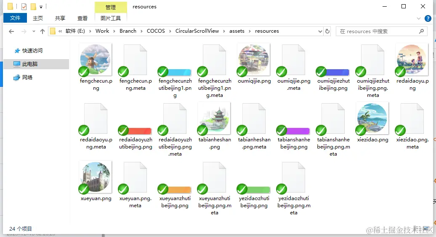Viewport: 436px width, 237px height.
Task: Select 此电脑 in the navigation pane
Action: 36,64
